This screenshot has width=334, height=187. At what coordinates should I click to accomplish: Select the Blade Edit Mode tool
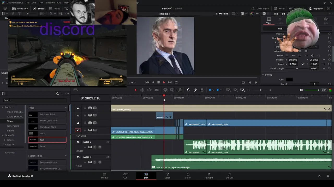click(157, 90)
